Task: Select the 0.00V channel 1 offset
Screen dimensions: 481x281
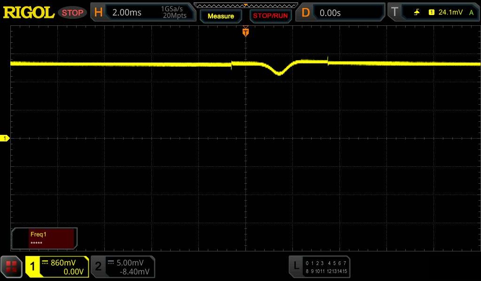Action: coord(73,272)
